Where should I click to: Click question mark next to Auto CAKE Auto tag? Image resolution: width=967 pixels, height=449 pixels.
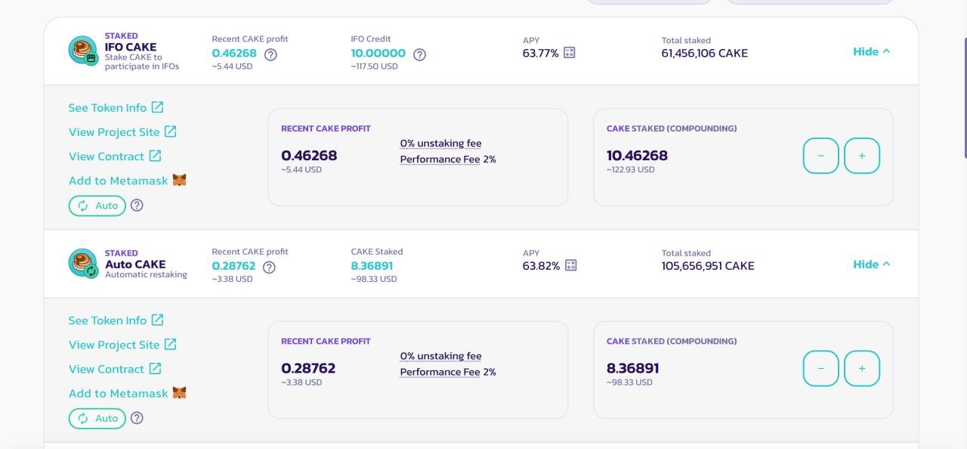(x=137, y=418)
